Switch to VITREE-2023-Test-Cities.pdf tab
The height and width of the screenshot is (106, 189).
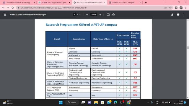point(125,3)
